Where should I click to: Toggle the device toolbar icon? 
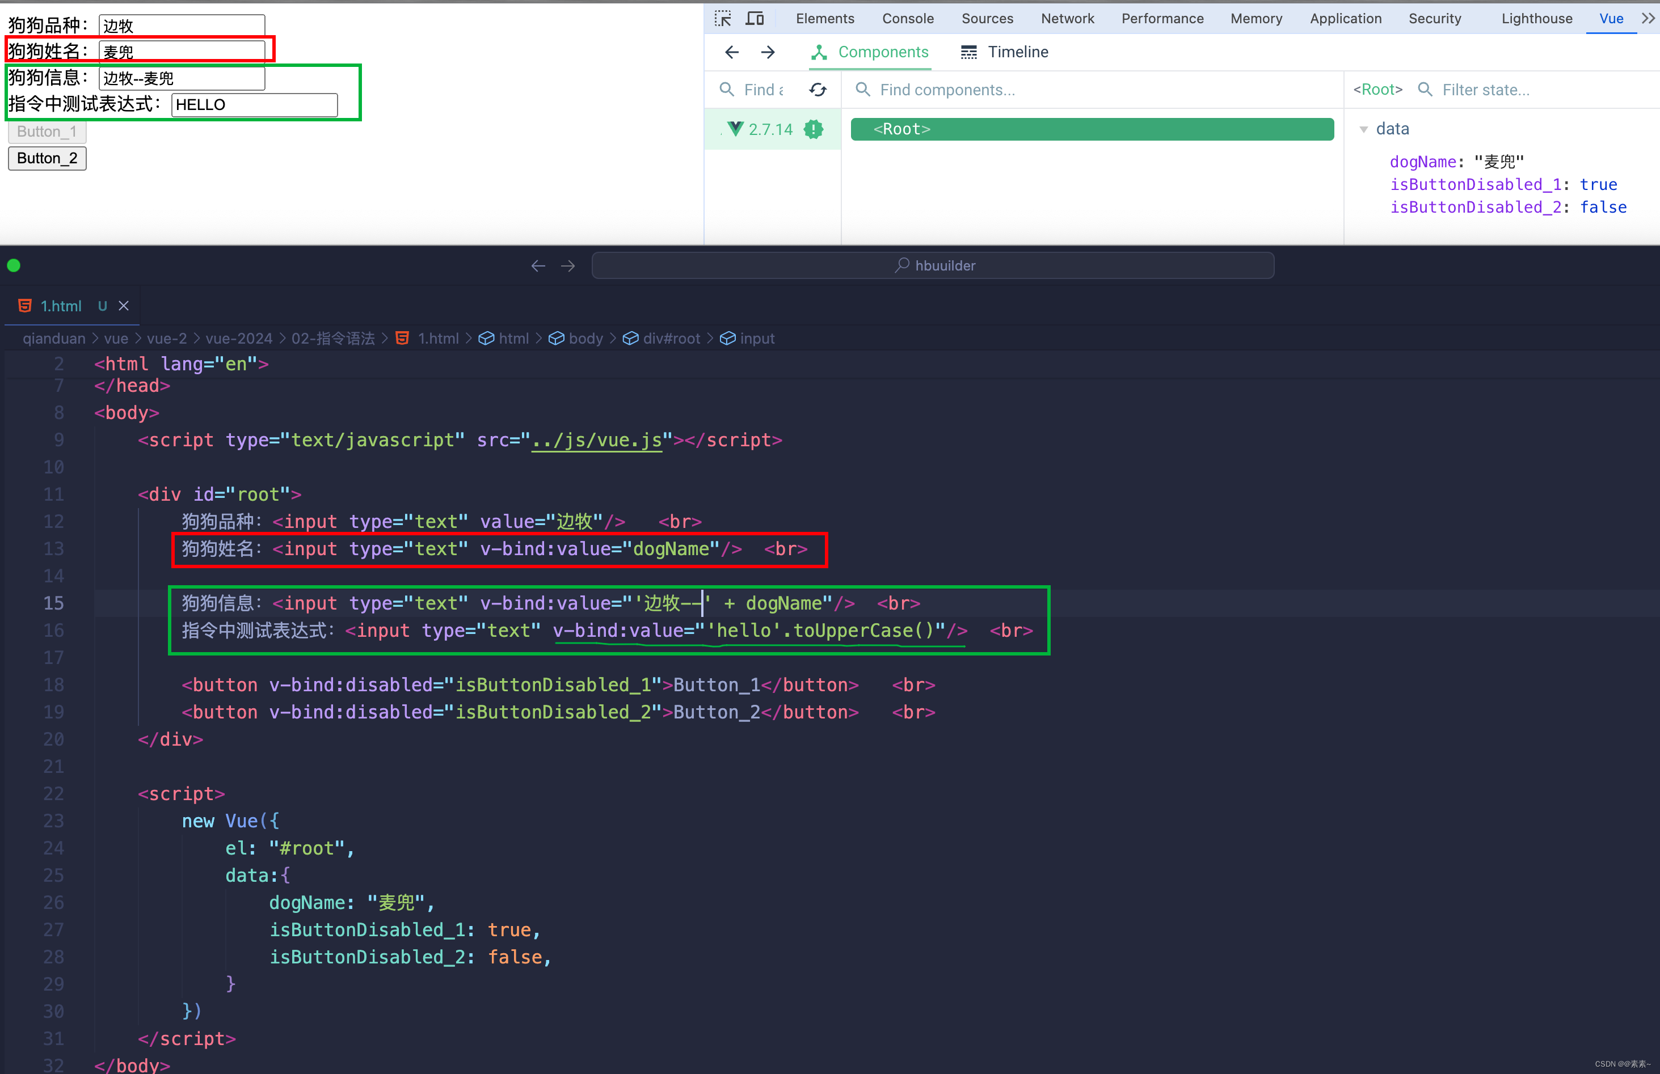755,19
